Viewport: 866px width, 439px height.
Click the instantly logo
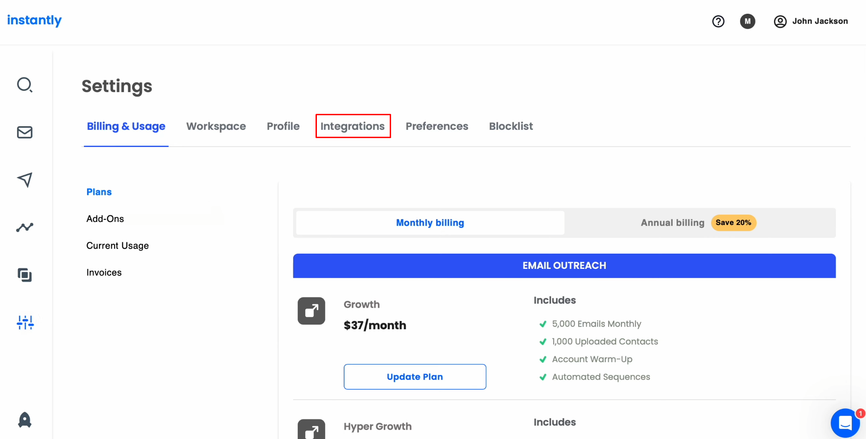(x=34, y=20)
